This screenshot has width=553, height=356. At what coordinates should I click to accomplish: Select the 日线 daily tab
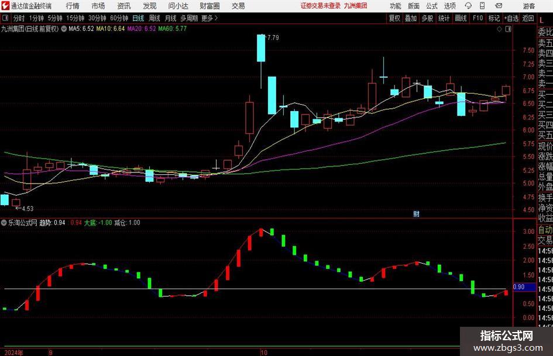tap(138, 18)
